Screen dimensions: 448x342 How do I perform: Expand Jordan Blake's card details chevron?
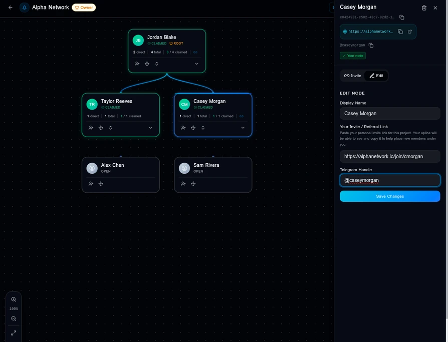pos(196,64)
